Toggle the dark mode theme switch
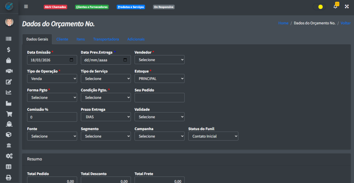This screenshot has height=183, width=354. point(319,7)
